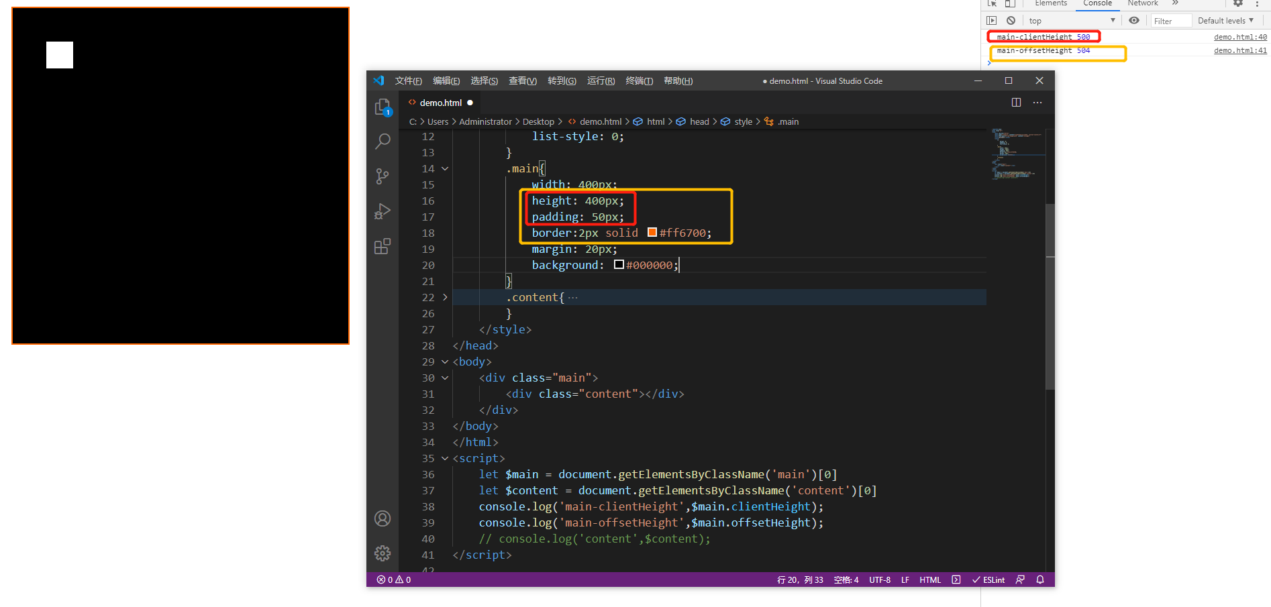
Task: Click the console prompt arrow
Action: pos(989,63)
